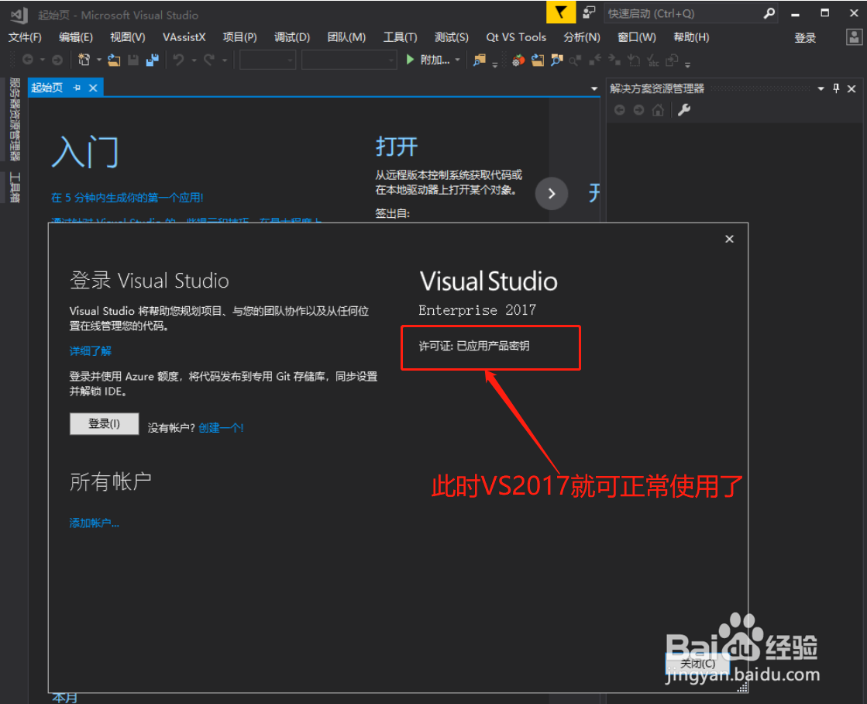Click the Find in Files toolbar icon
The width and height of the screenshot is (867, 704).
coord(480,60)
